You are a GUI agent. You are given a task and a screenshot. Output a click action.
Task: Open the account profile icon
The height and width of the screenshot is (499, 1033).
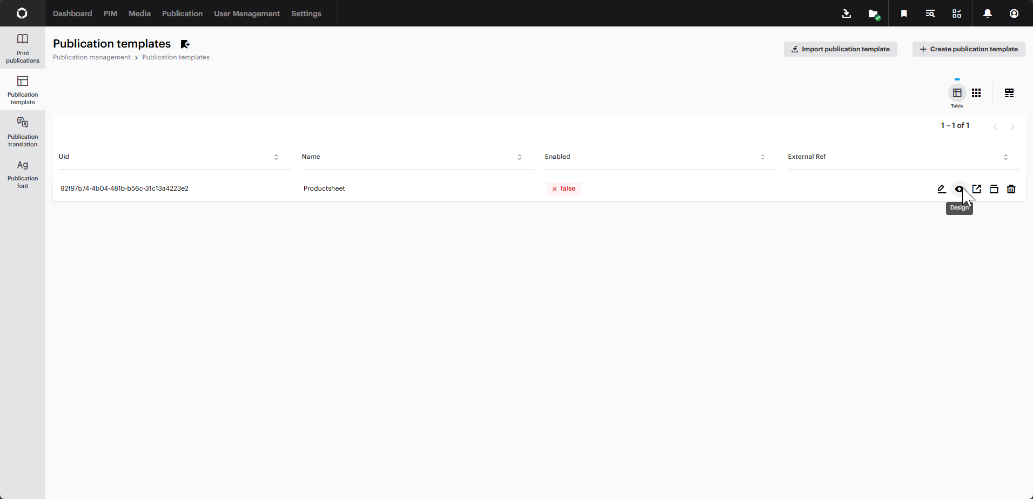click(1015, 14)
